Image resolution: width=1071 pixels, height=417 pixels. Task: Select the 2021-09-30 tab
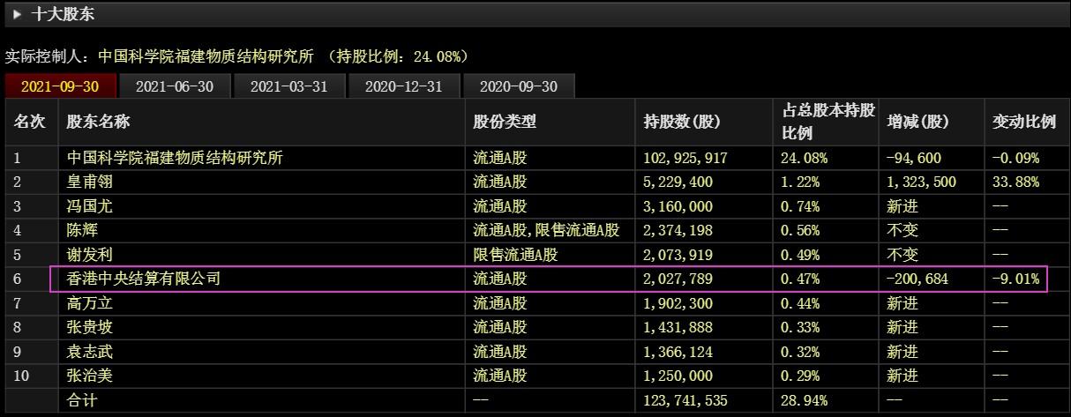click(59, 86)
